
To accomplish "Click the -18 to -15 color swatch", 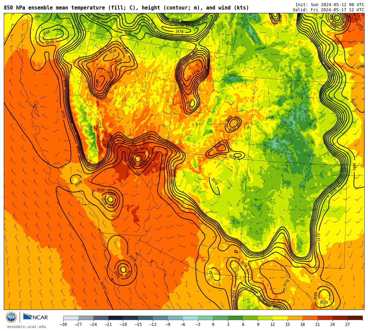I will (x=131, y=318).
